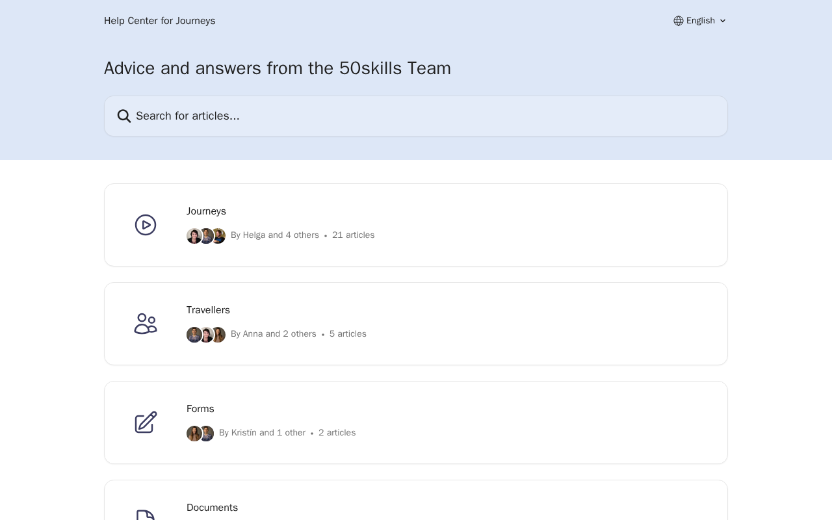The image size is (832, 520).
Task: Click first author avatar under Journeys
Action: 194,236
